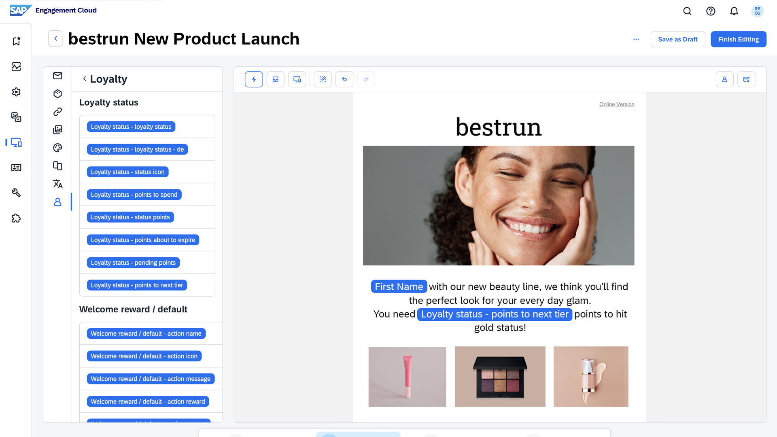Select token 'Loyalty status - points to spend'
777x437 pixels.
[134, 195]
